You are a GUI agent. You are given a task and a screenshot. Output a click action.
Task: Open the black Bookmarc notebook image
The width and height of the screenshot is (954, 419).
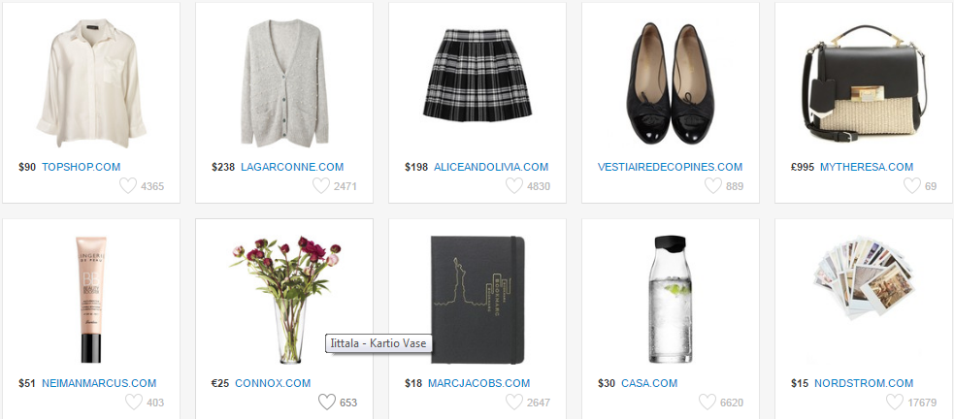[477, 300]
